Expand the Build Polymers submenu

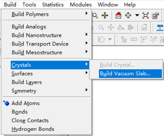[x=87, y=13]
